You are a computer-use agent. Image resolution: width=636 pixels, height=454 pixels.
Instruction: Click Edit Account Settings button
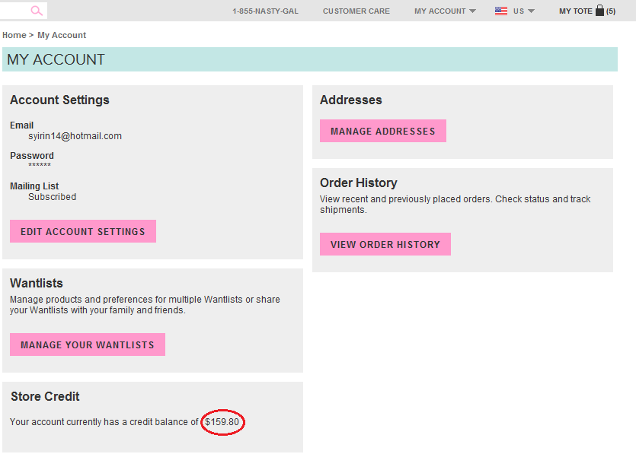[83, 231]
